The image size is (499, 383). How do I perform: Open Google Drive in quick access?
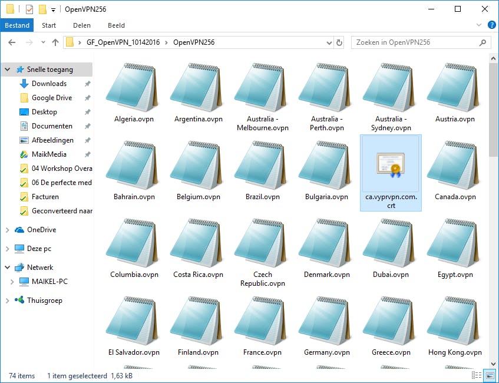click(x=52, y=98)
